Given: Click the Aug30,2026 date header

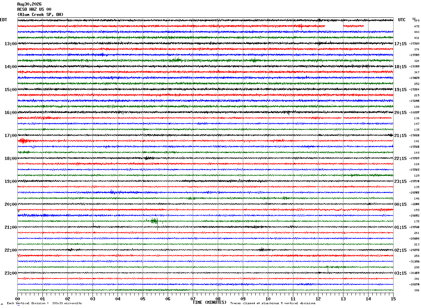Looking at the screenshot, I should click(x=29, y=4).
